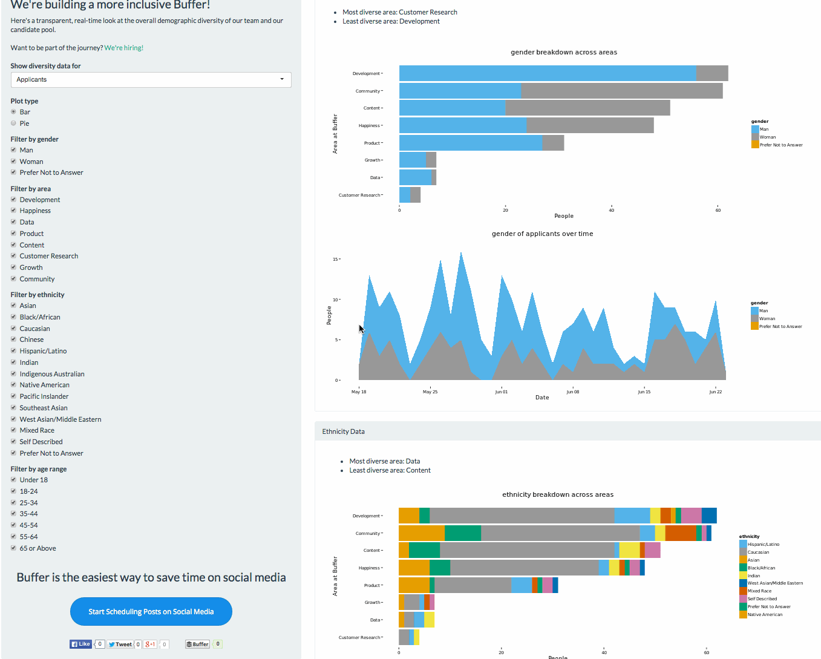Uncheck the 65 or Above age range
The height and width of the screenshot is (659, 821).
[13, 548]
